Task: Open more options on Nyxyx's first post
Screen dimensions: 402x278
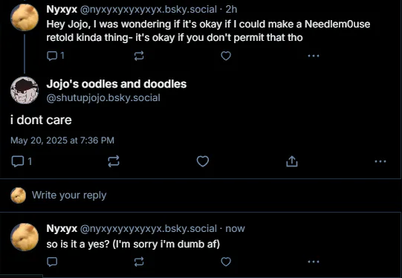Action: coord(314,56)
